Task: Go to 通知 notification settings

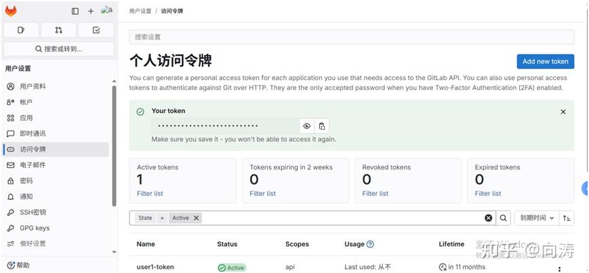Action: point(56,196)
